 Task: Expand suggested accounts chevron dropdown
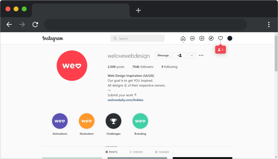[x=192, y=55]
